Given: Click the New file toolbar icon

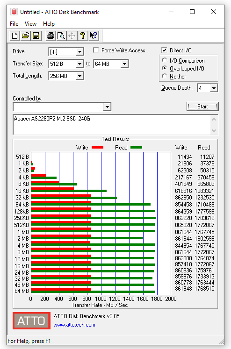Looking at the screenshot, I should tap(14, 36).
